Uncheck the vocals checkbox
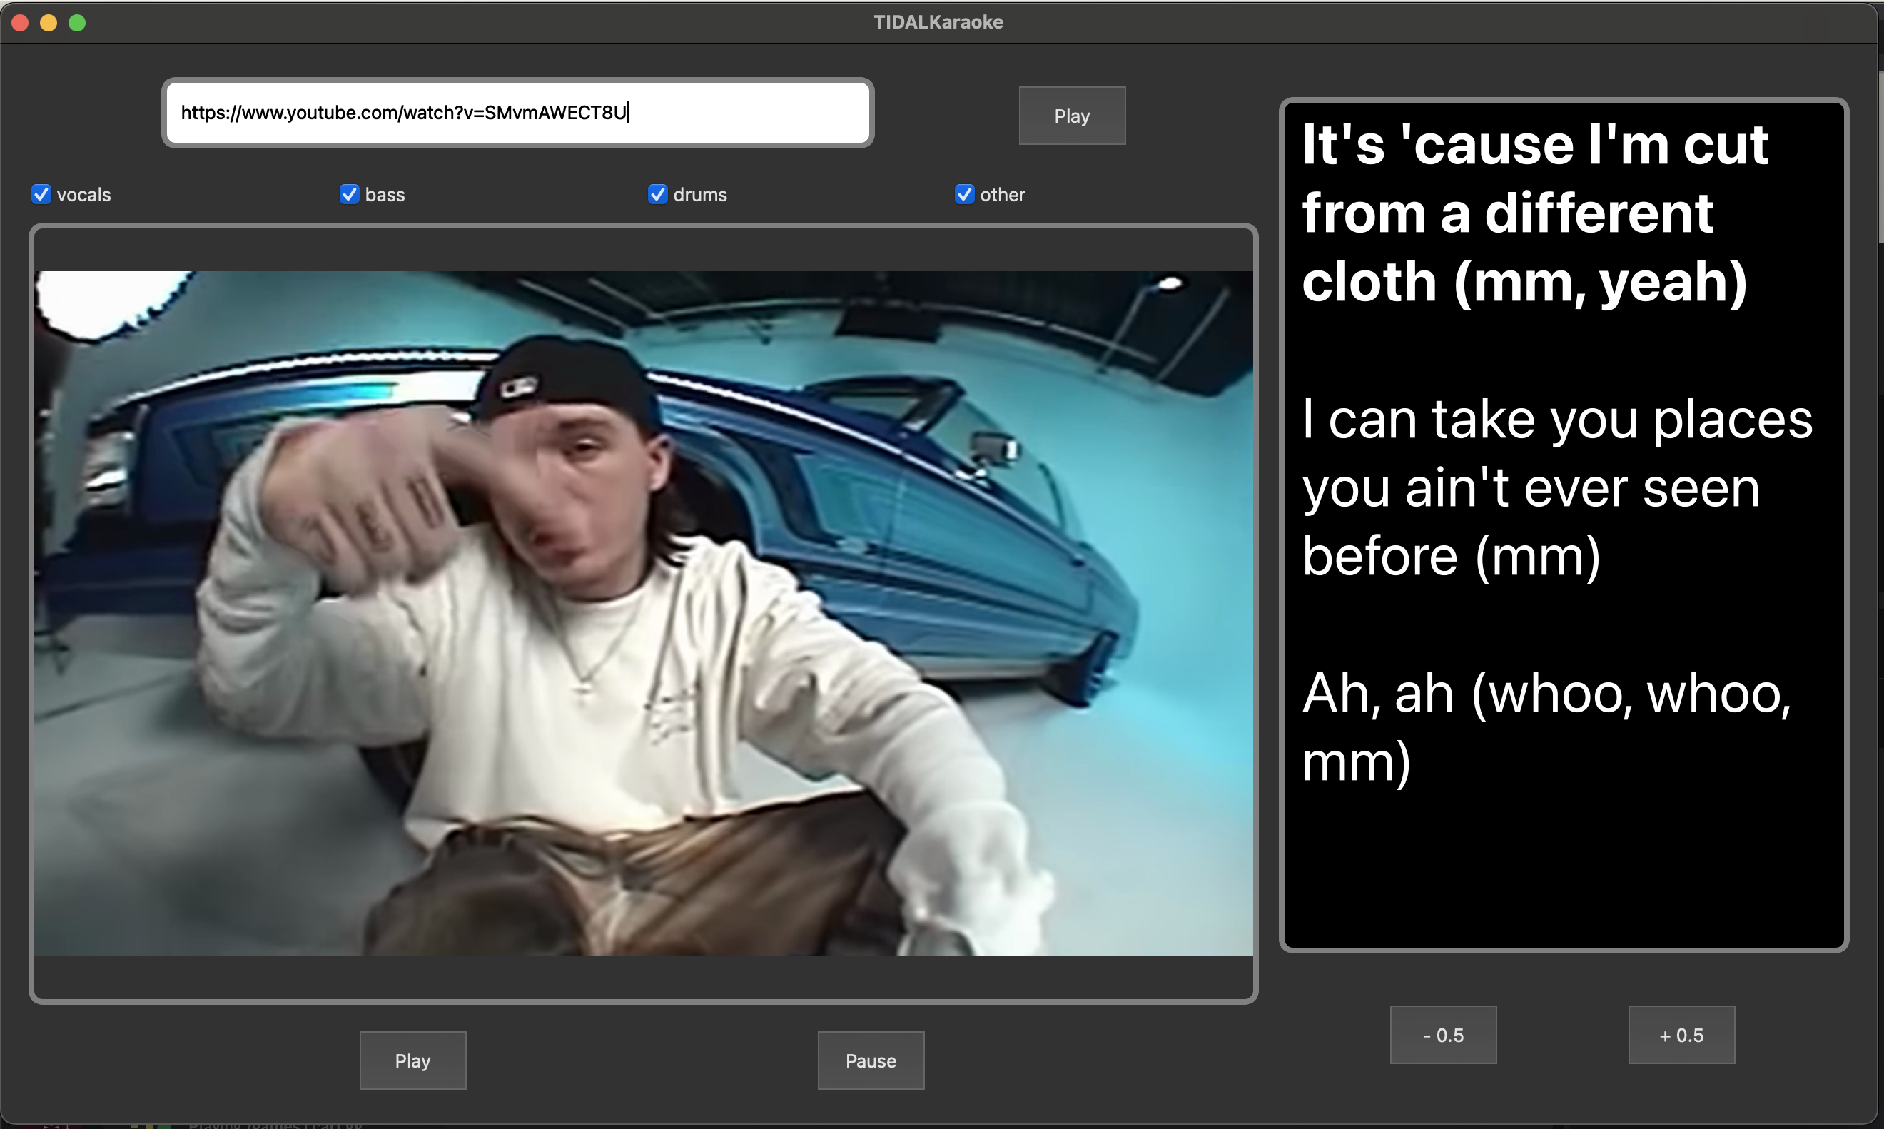Image resolution: width=1884 pixels, height=1129 pixels. pos(41,195)
